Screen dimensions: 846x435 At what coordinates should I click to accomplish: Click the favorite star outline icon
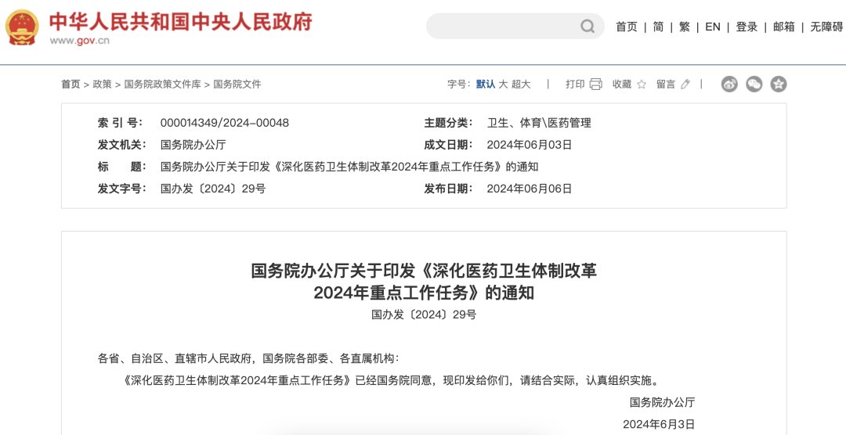642,84
